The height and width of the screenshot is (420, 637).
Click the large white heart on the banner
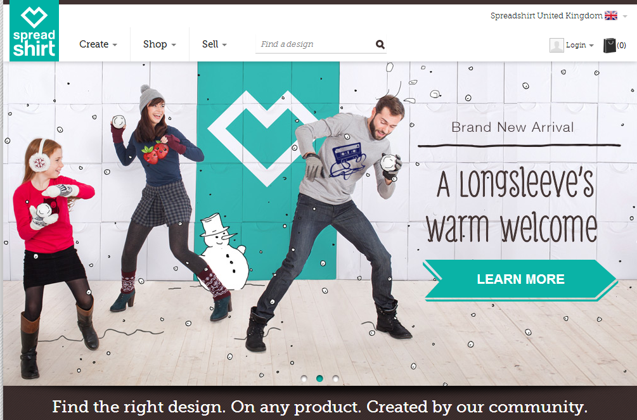263,137
